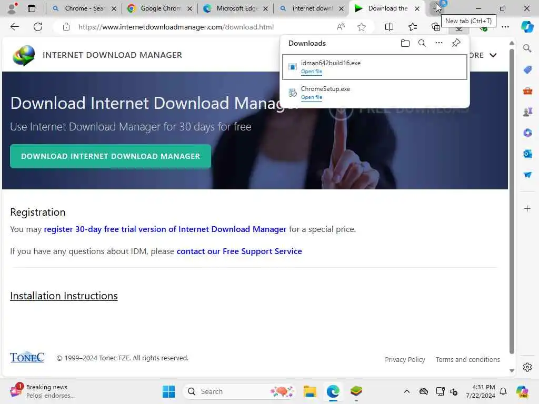Open a new tab
This screenshot has width=539, height=404.
click(x=436, y=8)
